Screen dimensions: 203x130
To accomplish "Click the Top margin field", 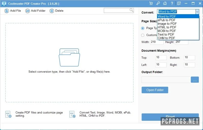I will pos(161,58).
